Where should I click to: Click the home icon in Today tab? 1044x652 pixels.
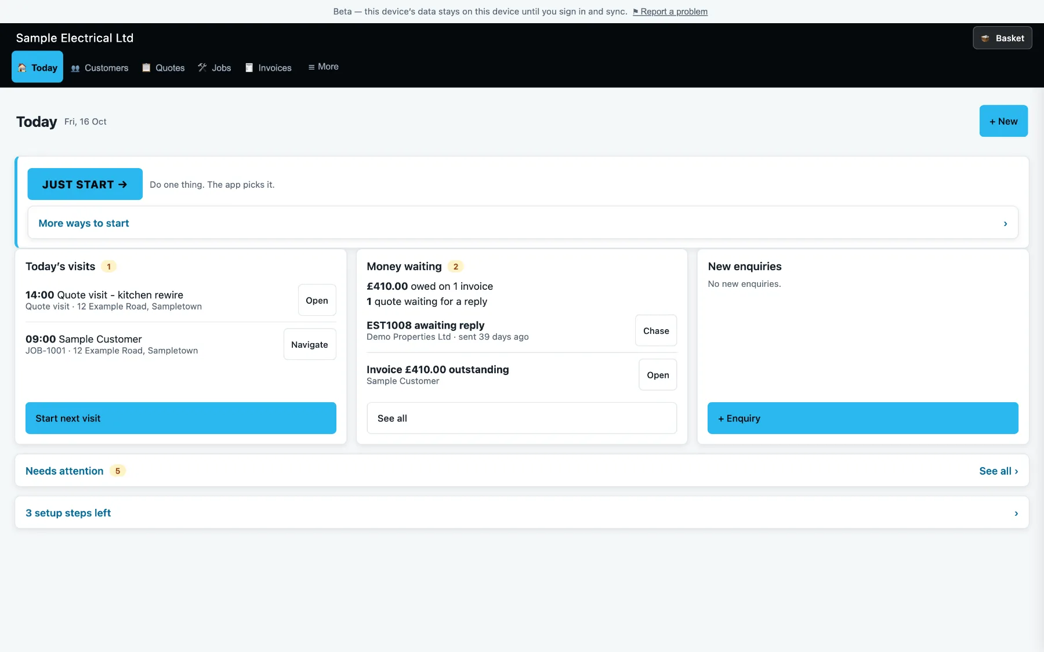point(22,68)
